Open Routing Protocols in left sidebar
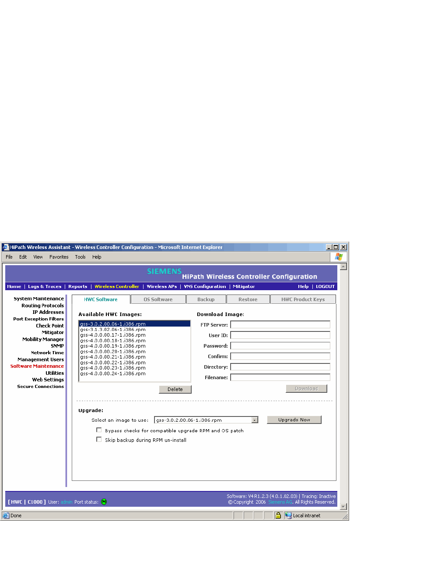 (x=42, y=306)
